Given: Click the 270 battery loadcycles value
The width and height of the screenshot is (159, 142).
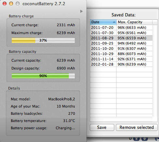Looking at the screenshot, I should click(72, 113).
